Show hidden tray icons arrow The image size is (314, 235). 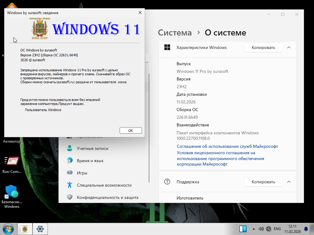pyautogui.click(x=254, y=229)
